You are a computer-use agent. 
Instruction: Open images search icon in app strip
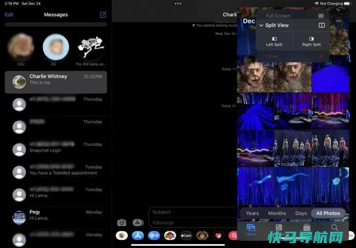coord(233,236)
